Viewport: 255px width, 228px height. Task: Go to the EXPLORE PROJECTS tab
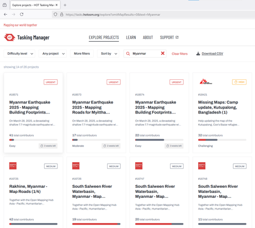pyautogui.click(x=104, y=37)
